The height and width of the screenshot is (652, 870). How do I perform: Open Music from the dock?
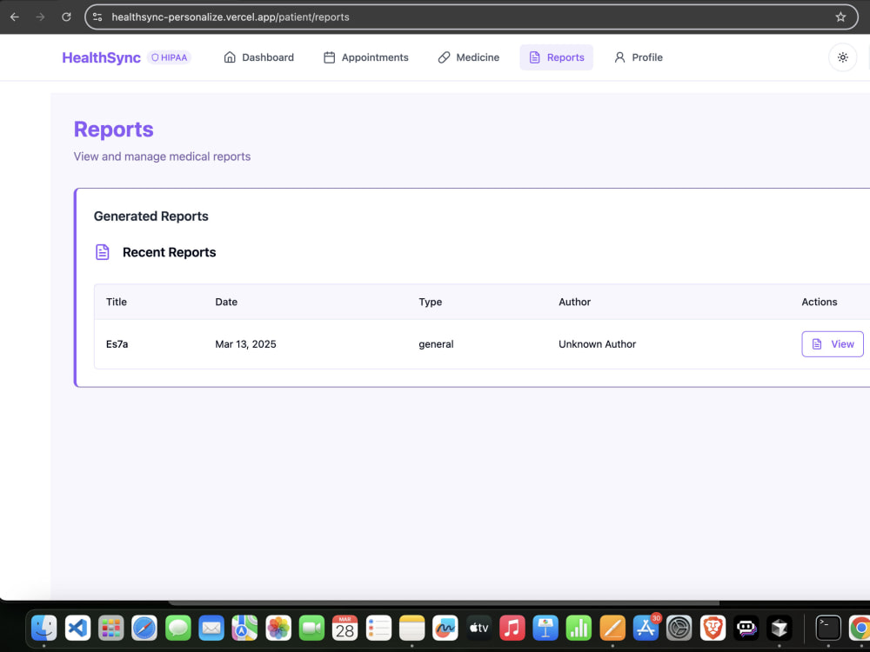tap(512, 629)
